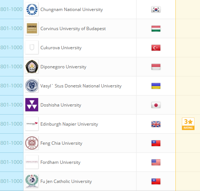Click the Indonesia flag icon
Screen dimensions: 200x191
click(156, 67)
